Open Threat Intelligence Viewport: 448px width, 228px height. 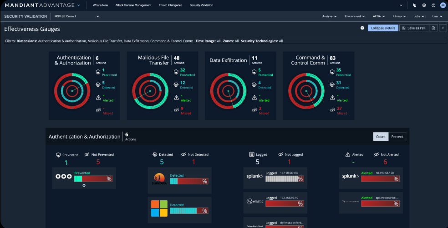click(170, 5)
